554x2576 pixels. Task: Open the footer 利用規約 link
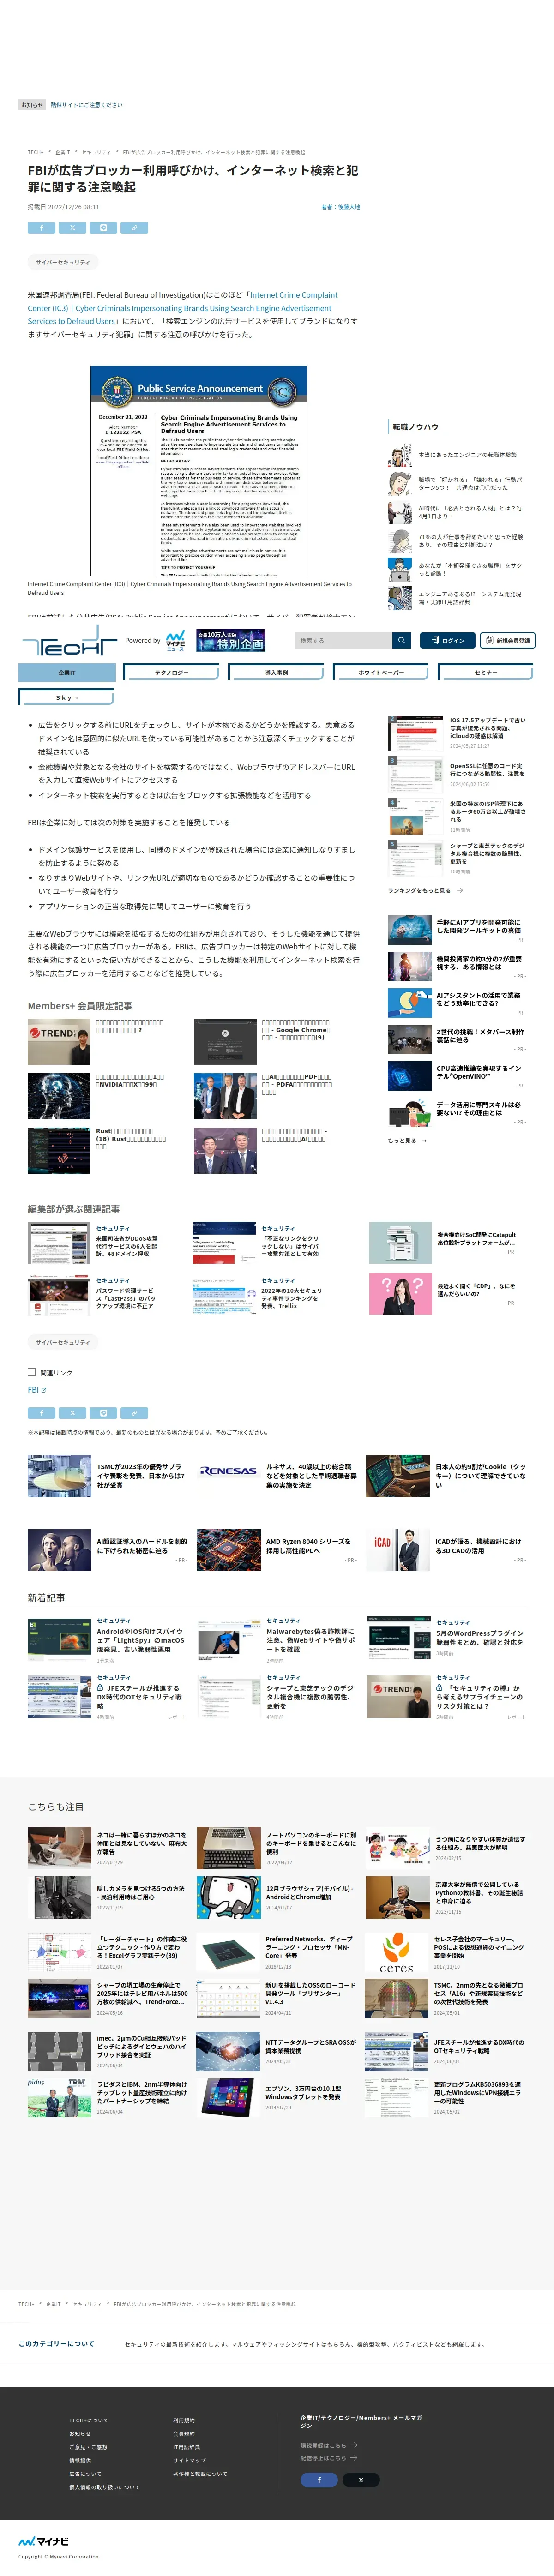(184, 2420)
